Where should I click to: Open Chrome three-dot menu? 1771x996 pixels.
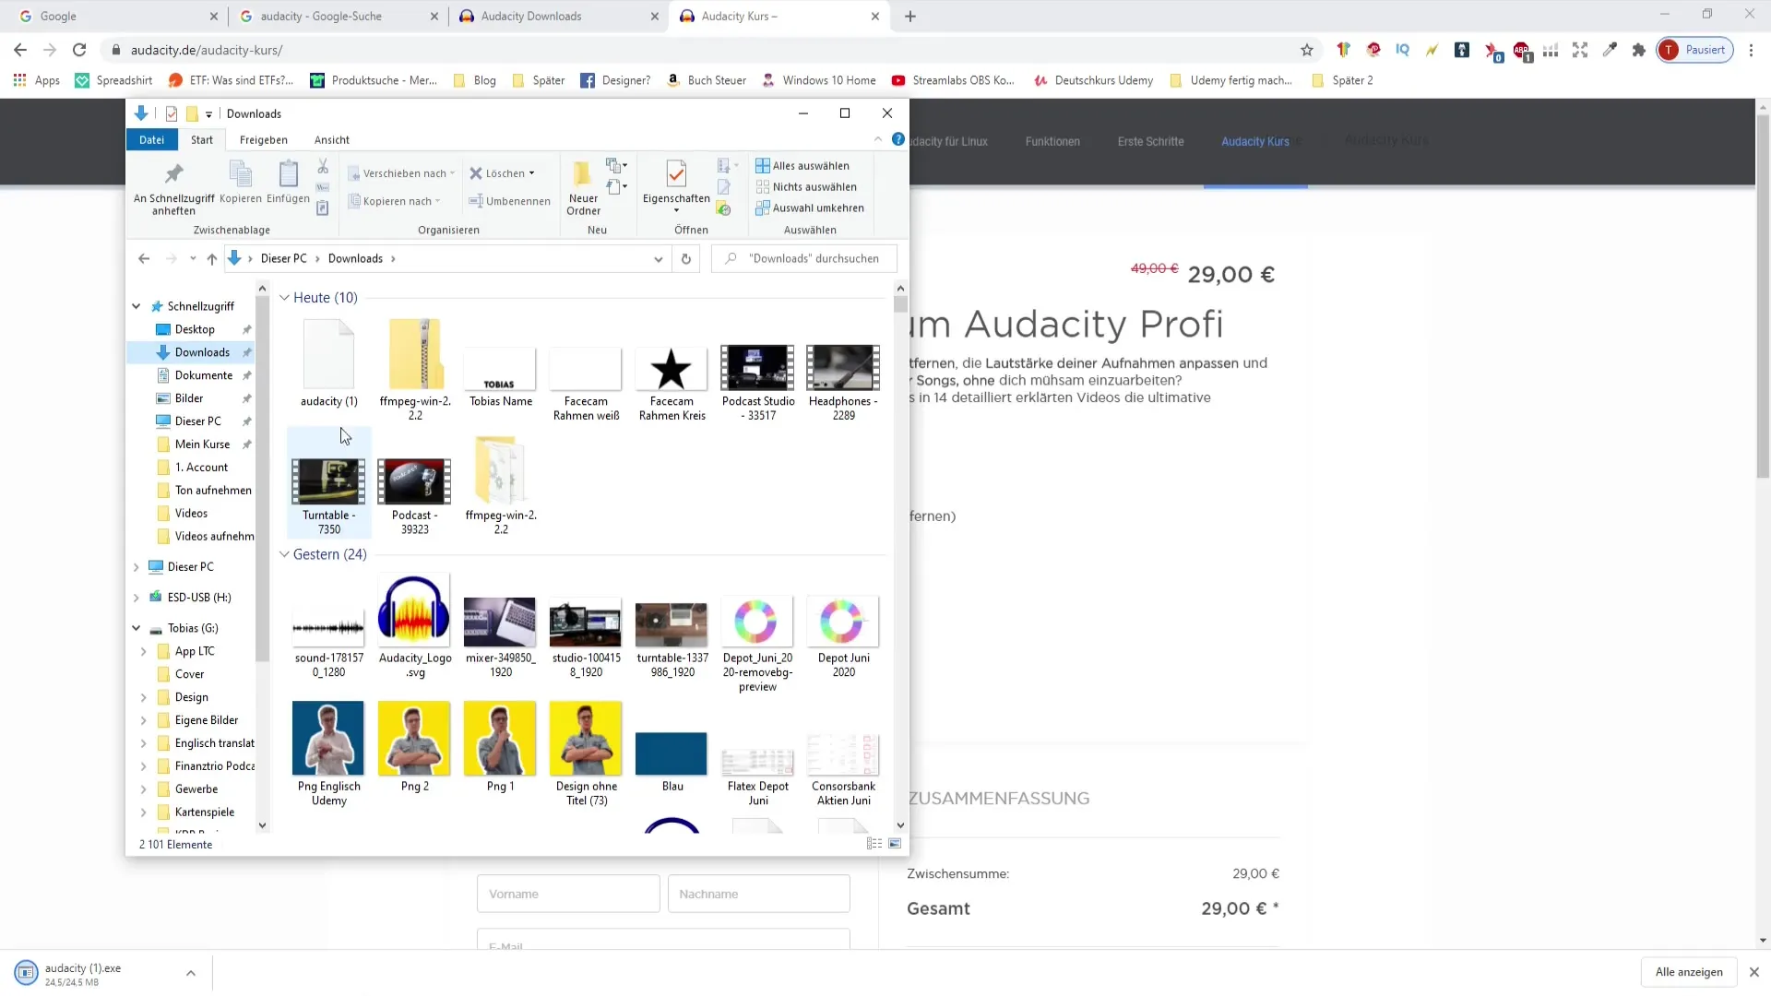point(1751,50)
